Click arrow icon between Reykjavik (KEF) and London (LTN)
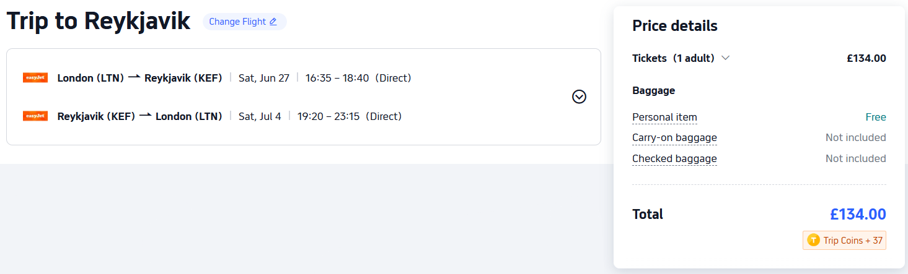 click(145, 116)
